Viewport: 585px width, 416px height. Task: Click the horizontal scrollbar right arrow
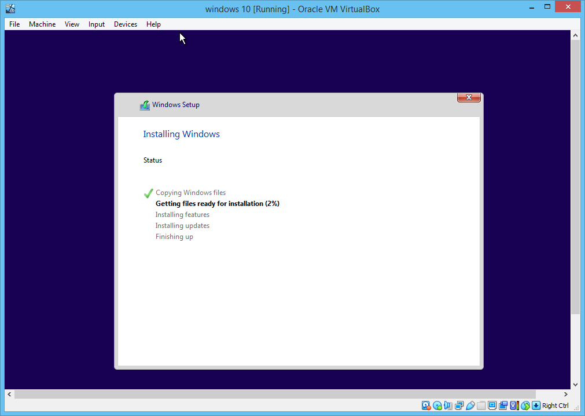565,395
